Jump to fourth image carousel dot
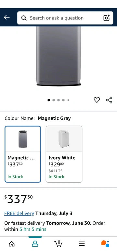This screenshot has width=117, height=251. coord(63,100)
